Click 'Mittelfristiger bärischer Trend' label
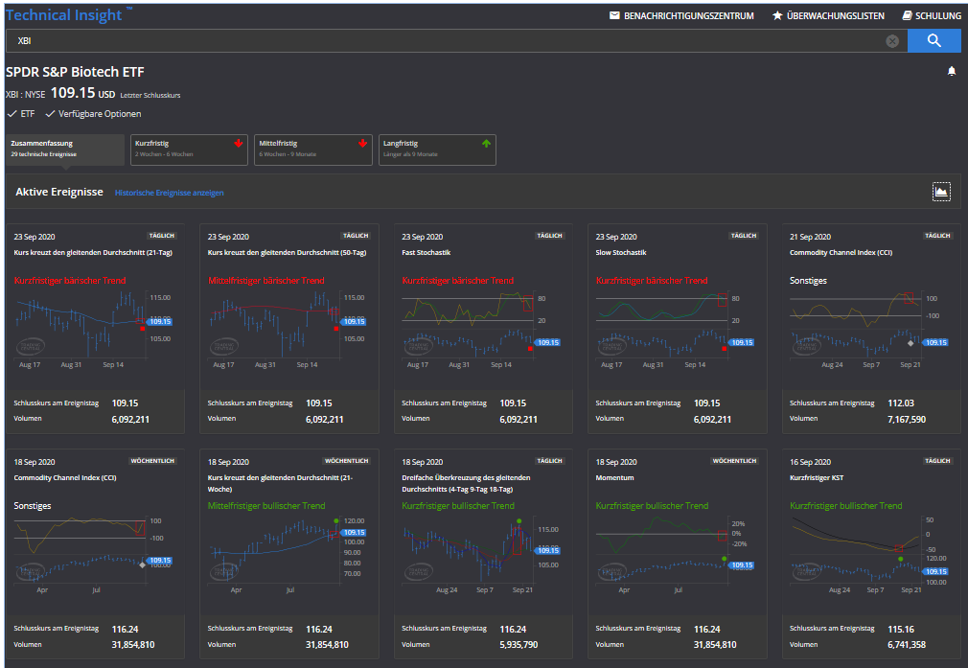The height and width of the screenshot is (668, 968). pos(266,280)
